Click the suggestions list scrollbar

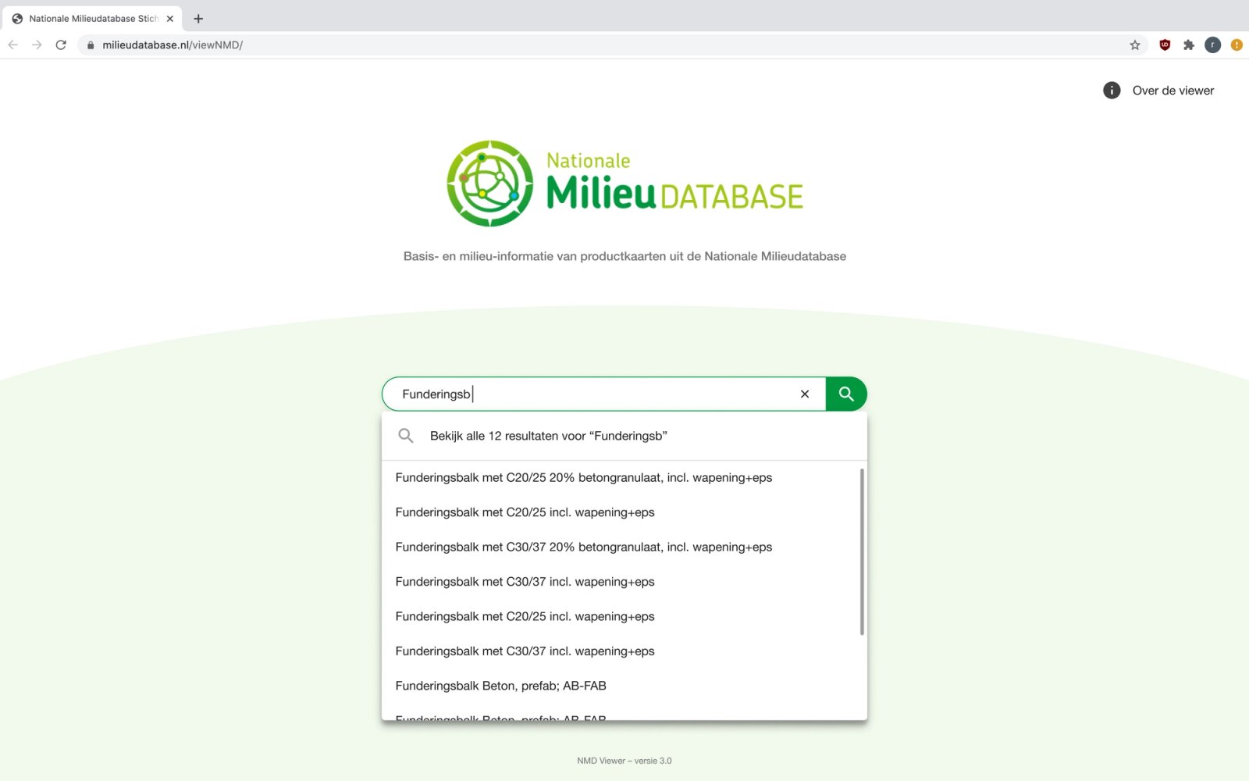point(862,551)
